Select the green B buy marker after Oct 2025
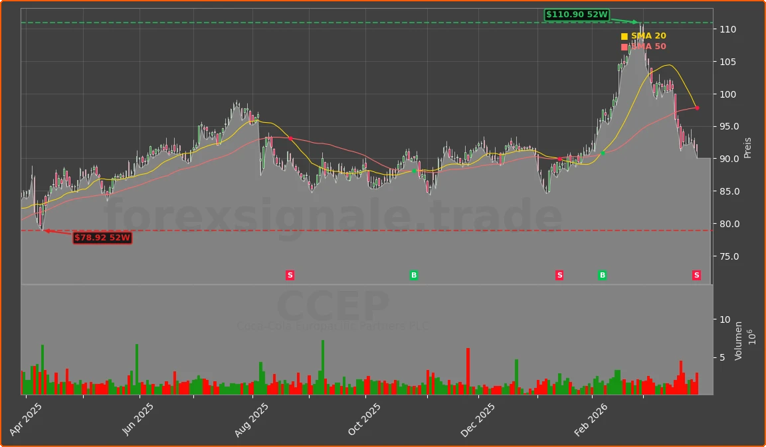 point(414,276)
